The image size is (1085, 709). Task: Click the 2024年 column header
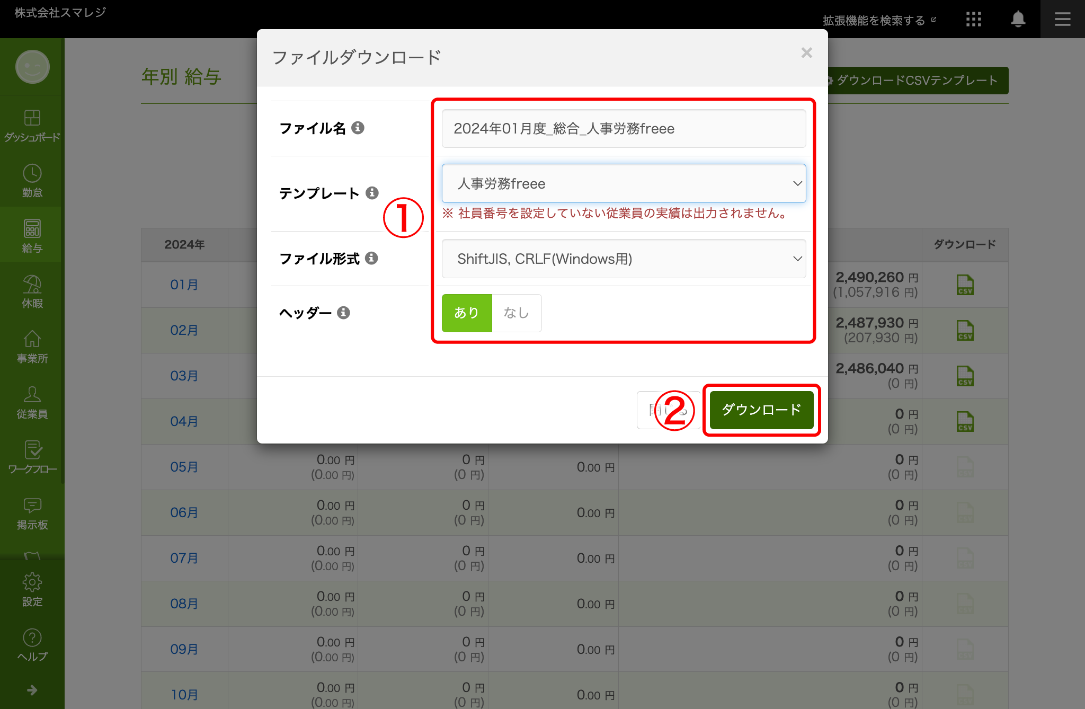(x=184, y=244)
